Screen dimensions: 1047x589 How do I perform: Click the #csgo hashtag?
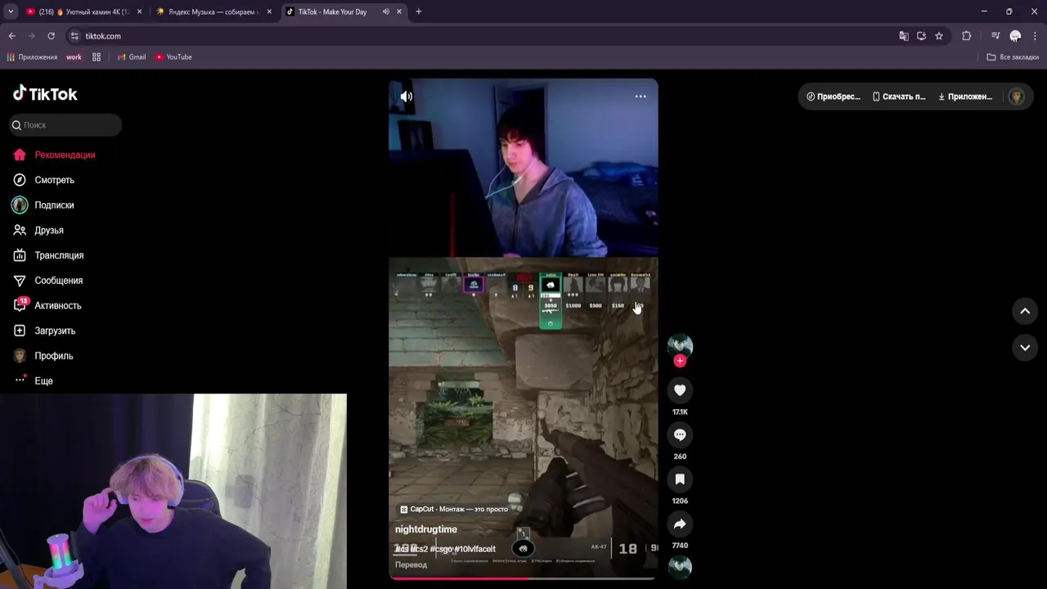pos(441,549)
